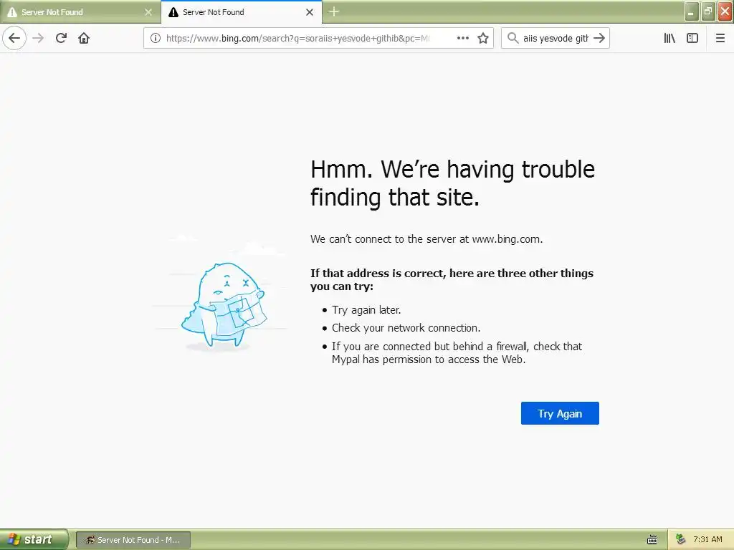
Task: Click the 7:31 AM clock
Action: click(707, 540)
